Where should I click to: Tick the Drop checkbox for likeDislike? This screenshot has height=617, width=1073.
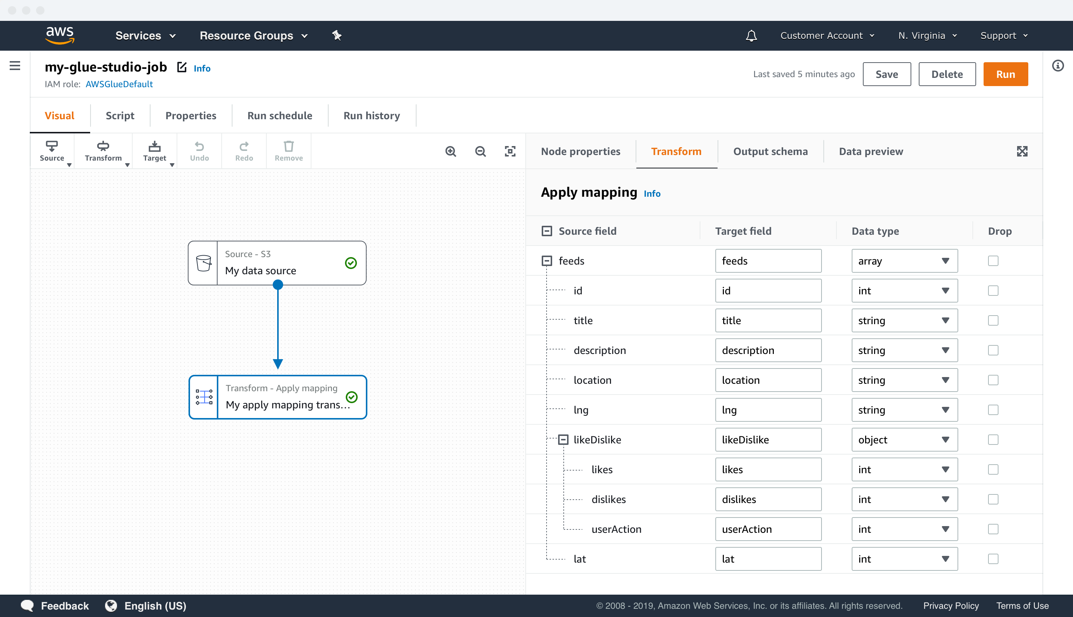click(993, 439)
